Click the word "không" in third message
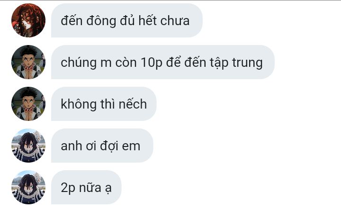The image size is (341, 210). click(79, 104)
